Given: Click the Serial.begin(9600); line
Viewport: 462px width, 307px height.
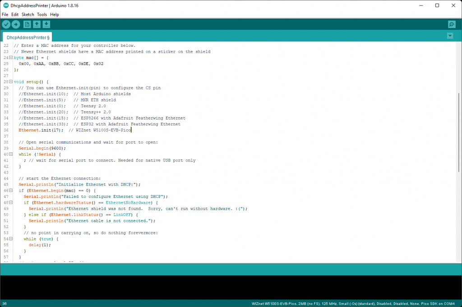Looking at the screenshot, I should [x=42, y=148].
